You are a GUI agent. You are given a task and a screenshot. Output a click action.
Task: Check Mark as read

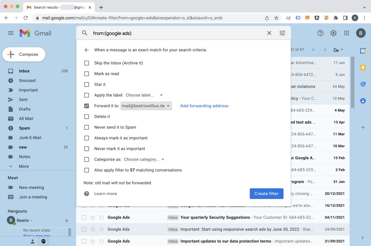point(87,74)
